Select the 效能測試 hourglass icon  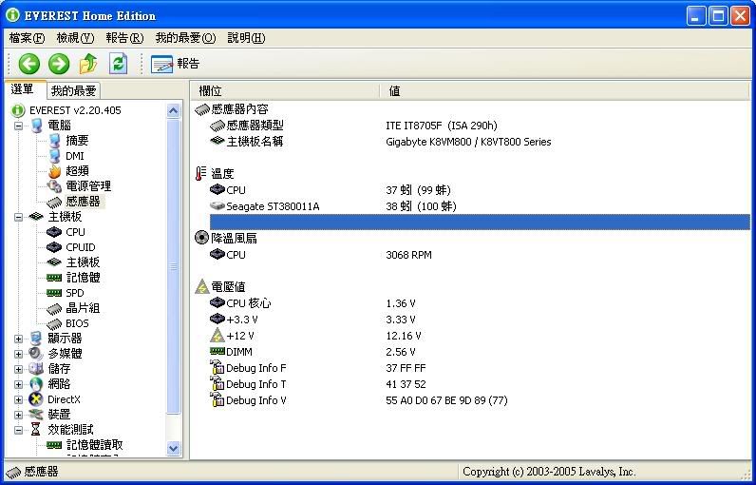[x=36, y=430]
